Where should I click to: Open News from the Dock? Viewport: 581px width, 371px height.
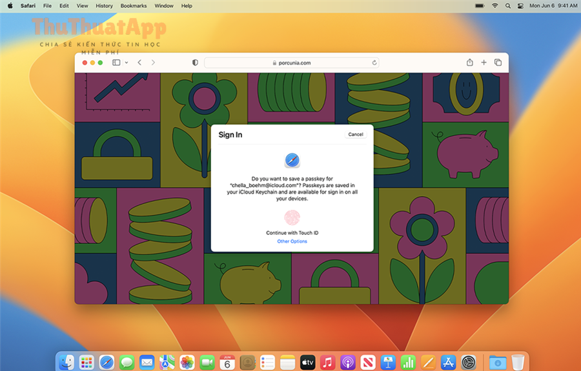coord(367,362)
